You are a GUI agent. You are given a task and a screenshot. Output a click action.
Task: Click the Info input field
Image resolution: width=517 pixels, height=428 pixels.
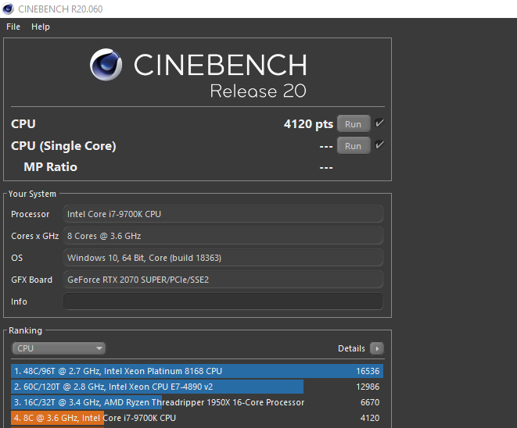click(223, 301)
